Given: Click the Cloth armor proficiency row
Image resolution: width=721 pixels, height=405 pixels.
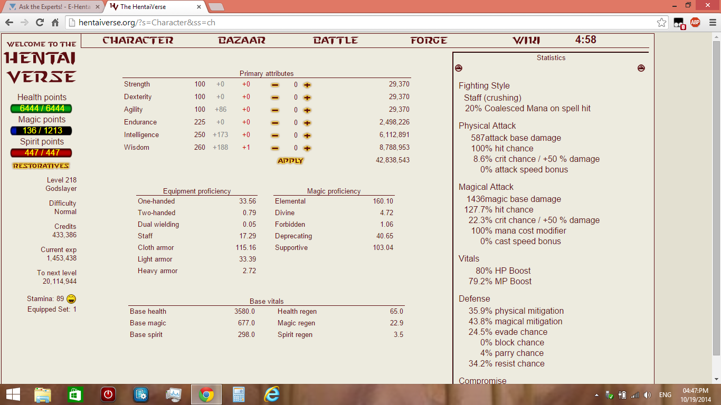Looking at the screenshot, I should 197,248.
